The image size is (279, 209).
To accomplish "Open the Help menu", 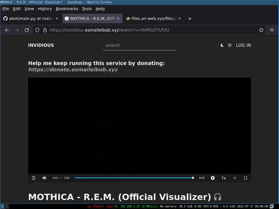I will (100, 9).
